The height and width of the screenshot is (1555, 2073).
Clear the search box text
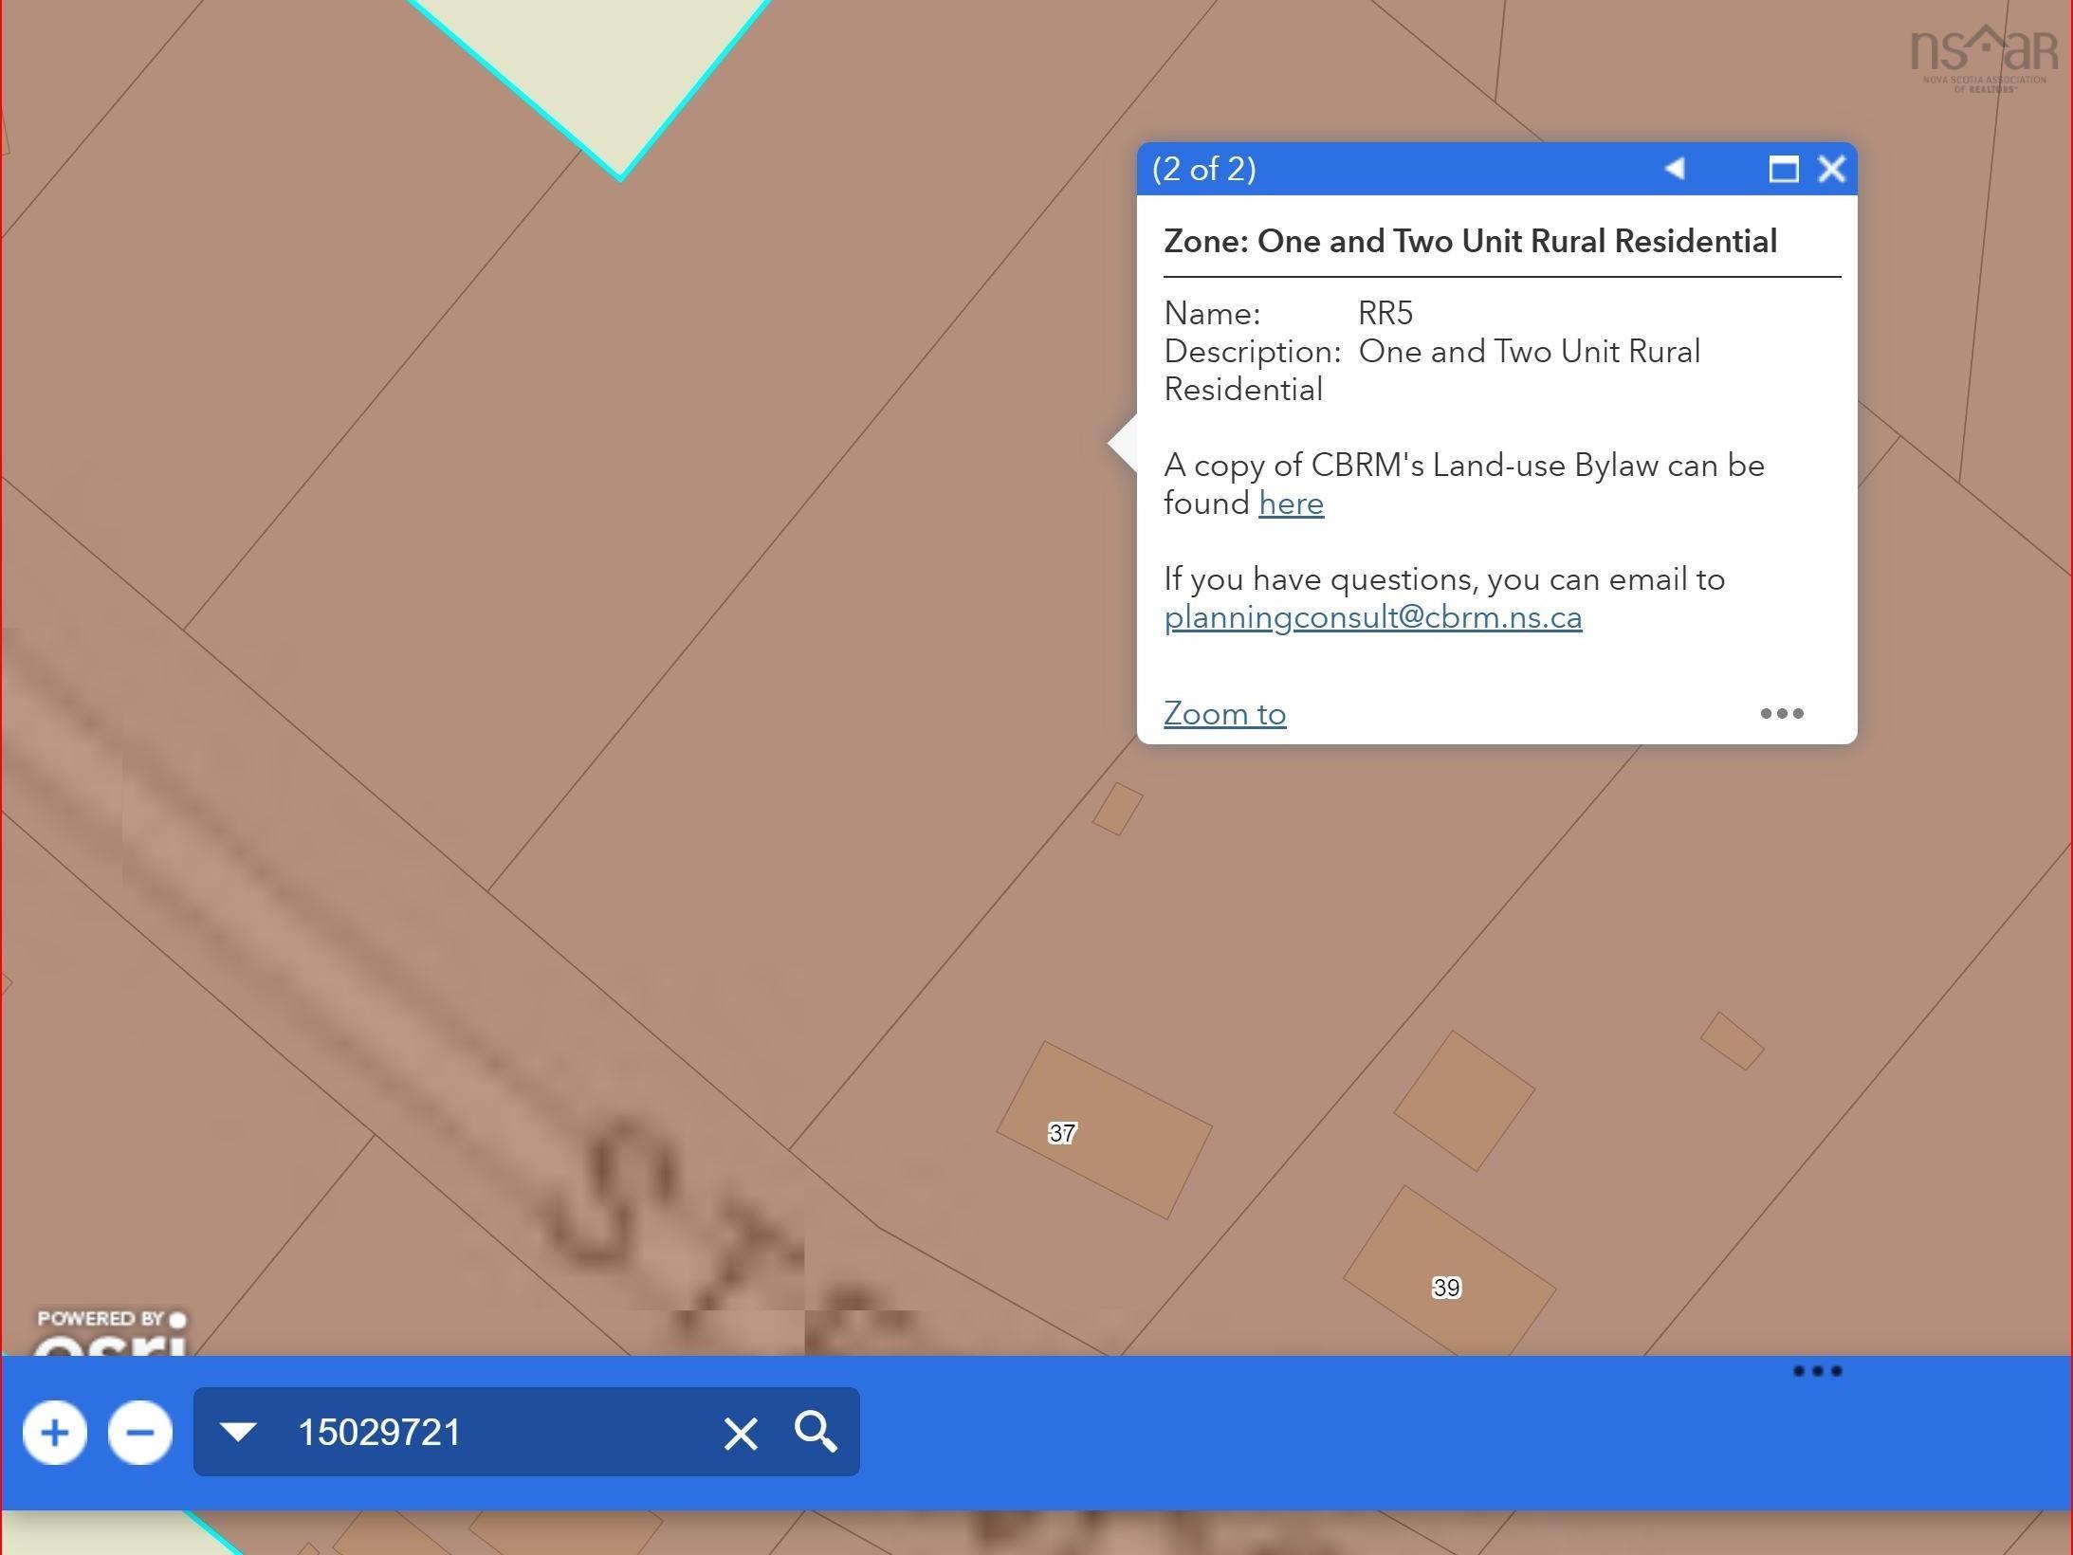point(741,1434)
